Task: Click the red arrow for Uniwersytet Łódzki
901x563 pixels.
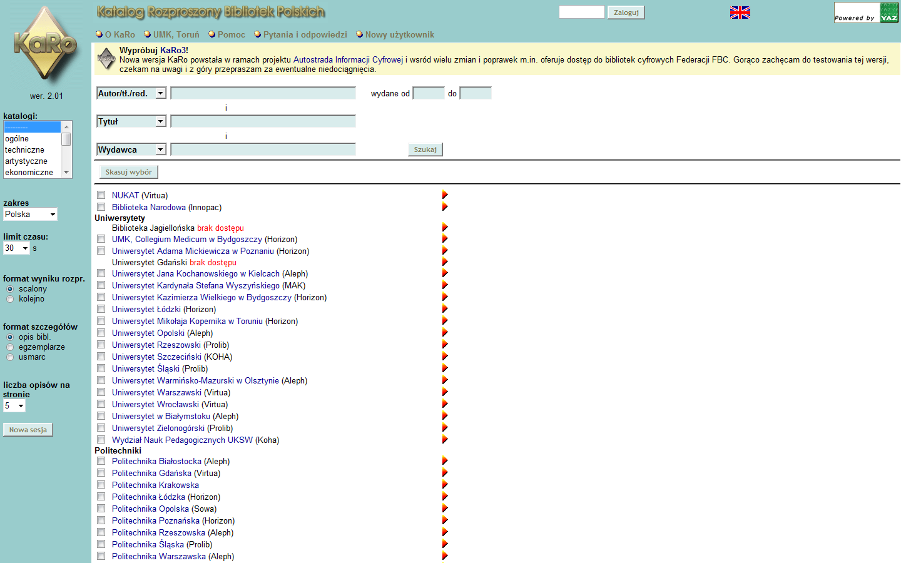Action: (445, 309)
